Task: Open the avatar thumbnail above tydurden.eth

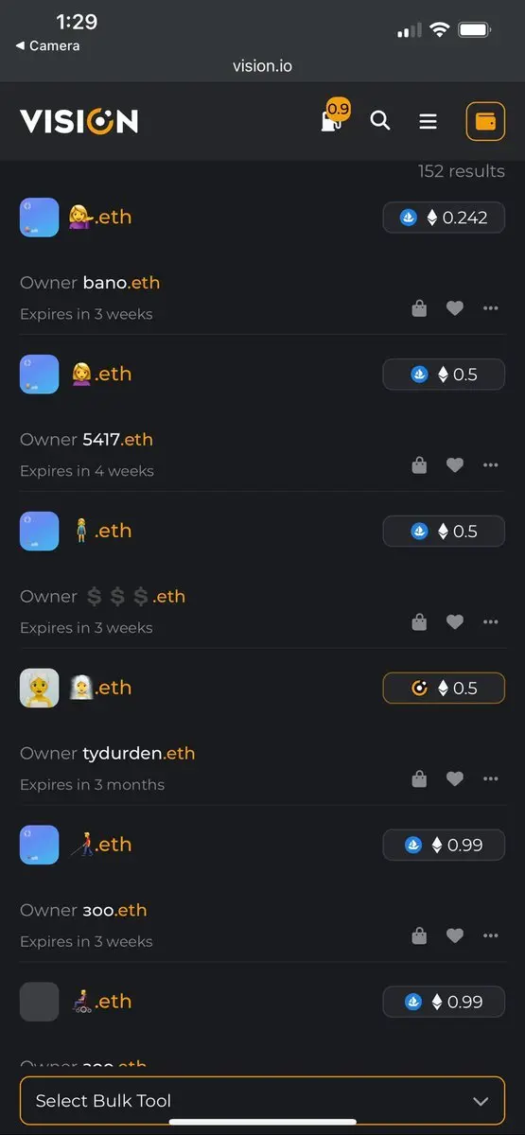Action: coord(40,688)
